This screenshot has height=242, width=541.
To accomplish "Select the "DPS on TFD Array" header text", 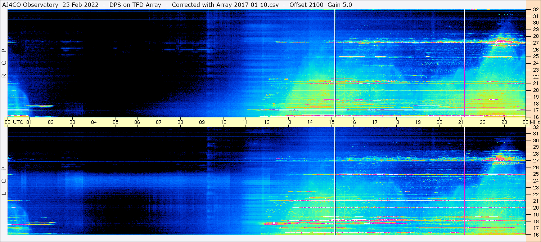I will (x=135, y=5).
